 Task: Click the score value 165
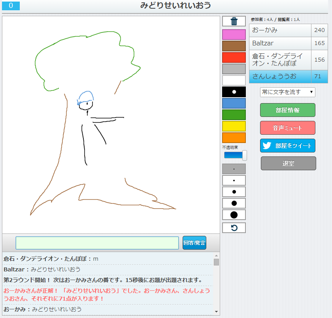click(319, 43)
